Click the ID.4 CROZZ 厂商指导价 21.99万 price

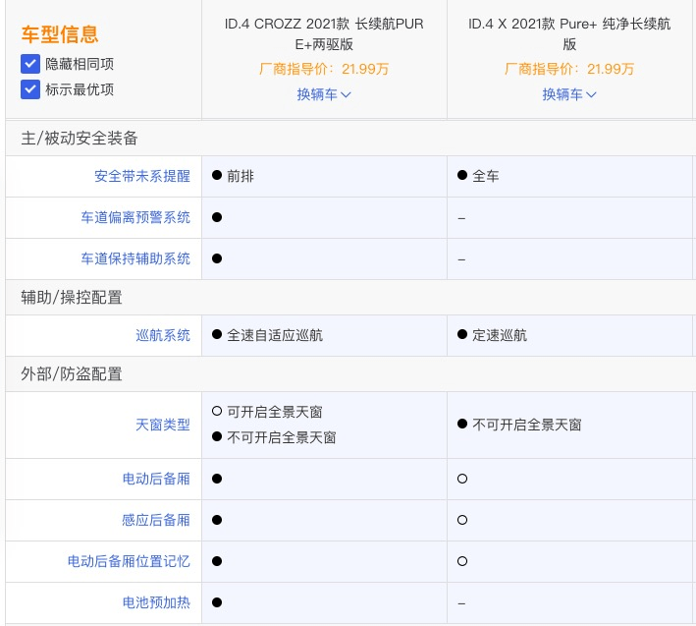click(324, 69)
